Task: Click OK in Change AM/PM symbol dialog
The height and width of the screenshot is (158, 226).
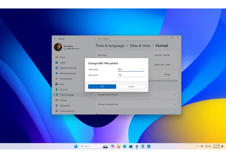Action: pos(102,87)
